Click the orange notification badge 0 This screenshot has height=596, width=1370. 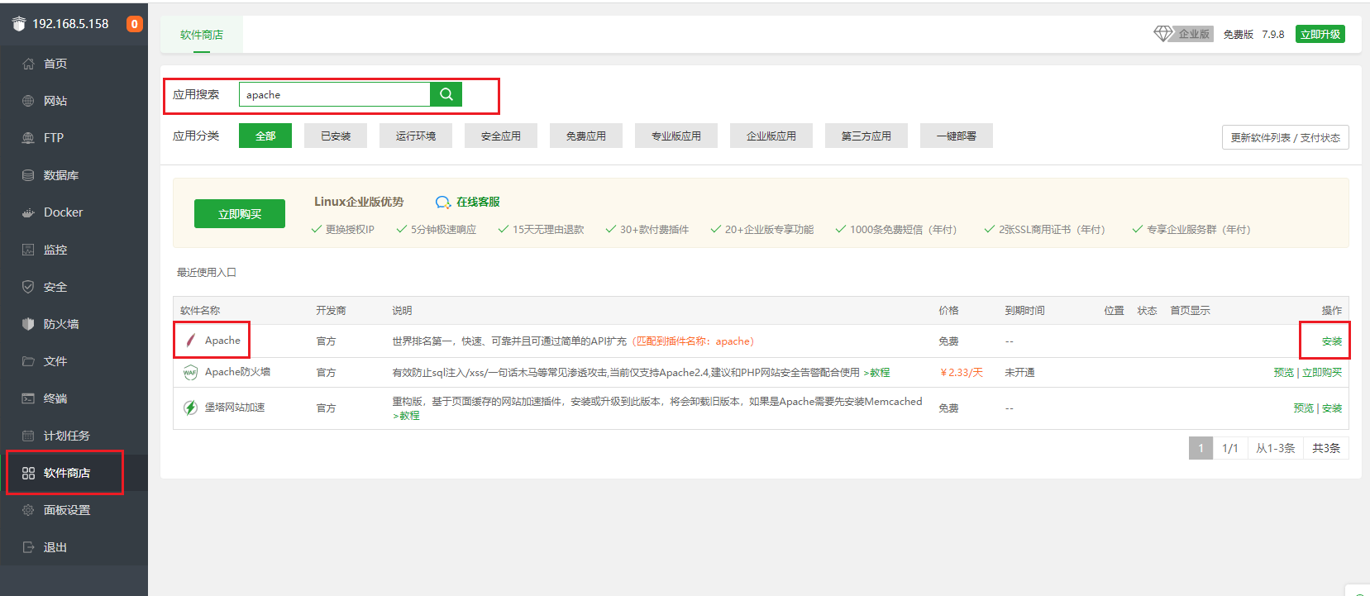(x=134, y=24)
